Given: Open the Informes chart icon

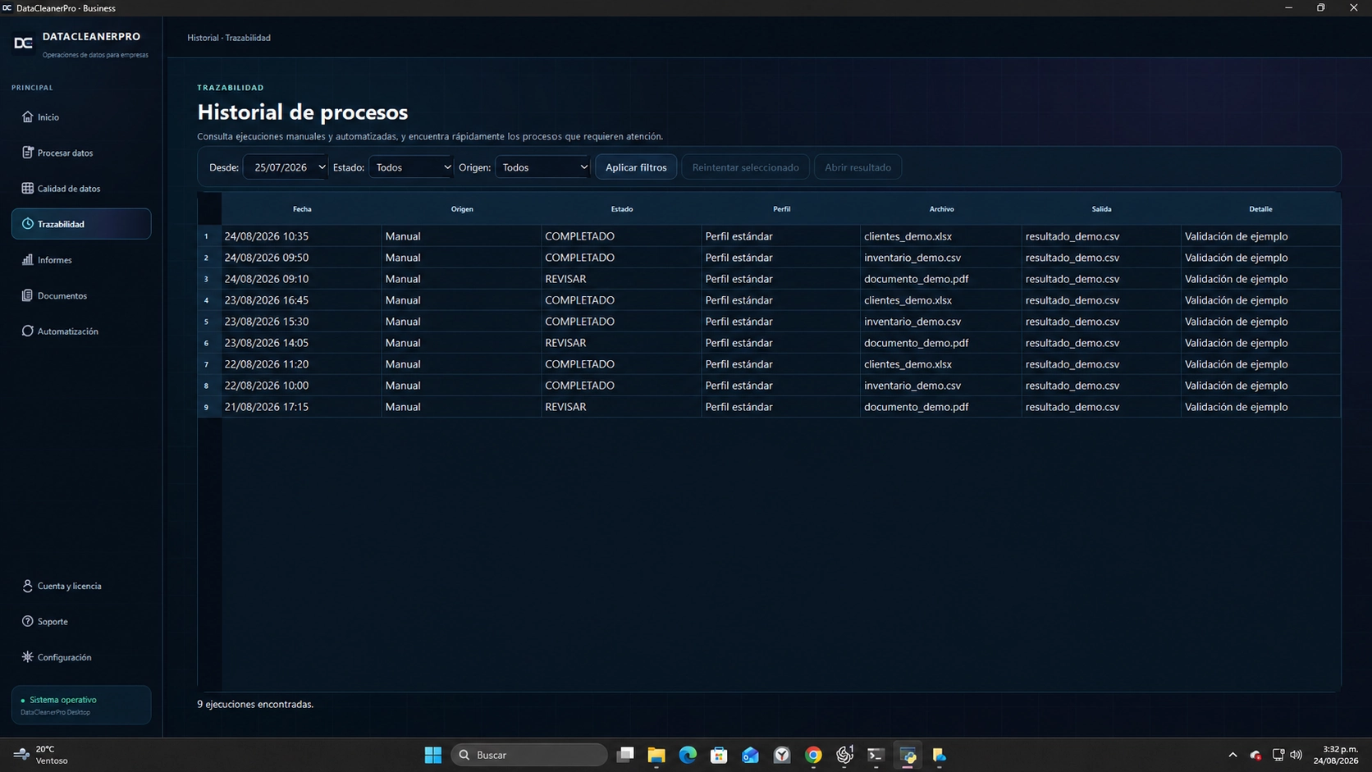Looking at the screenshot, I should (27, 259).
